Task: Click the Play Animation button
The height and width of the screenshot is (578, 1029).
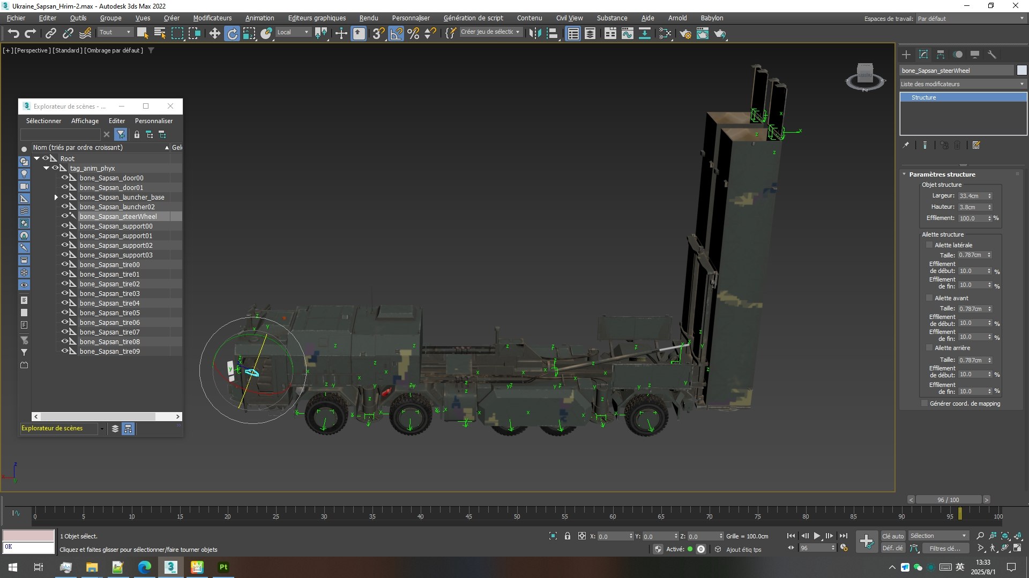Action: click(817, 536)
